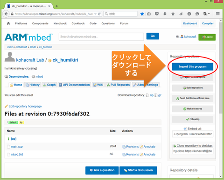Click the Import this program button
This screenshot has width=224, height=180.
click(193, 66)
